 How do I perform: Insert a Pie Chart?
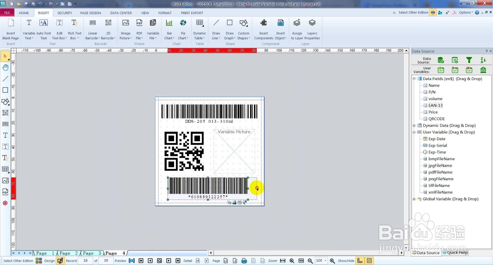tap(183, 29)
